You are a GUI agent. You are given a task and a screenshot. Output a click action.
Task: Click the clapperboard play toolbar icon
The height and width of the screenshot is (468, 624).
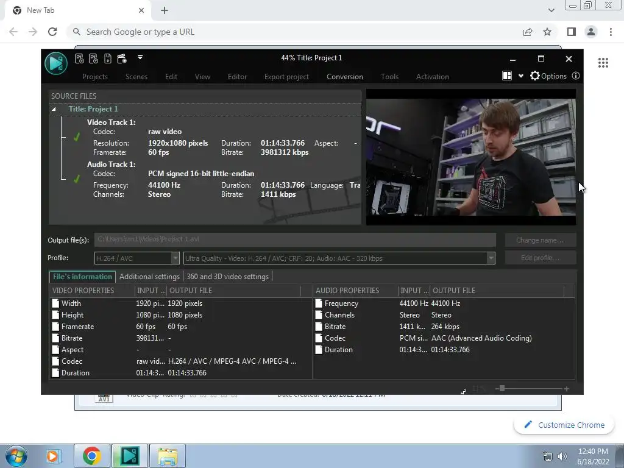122,59
